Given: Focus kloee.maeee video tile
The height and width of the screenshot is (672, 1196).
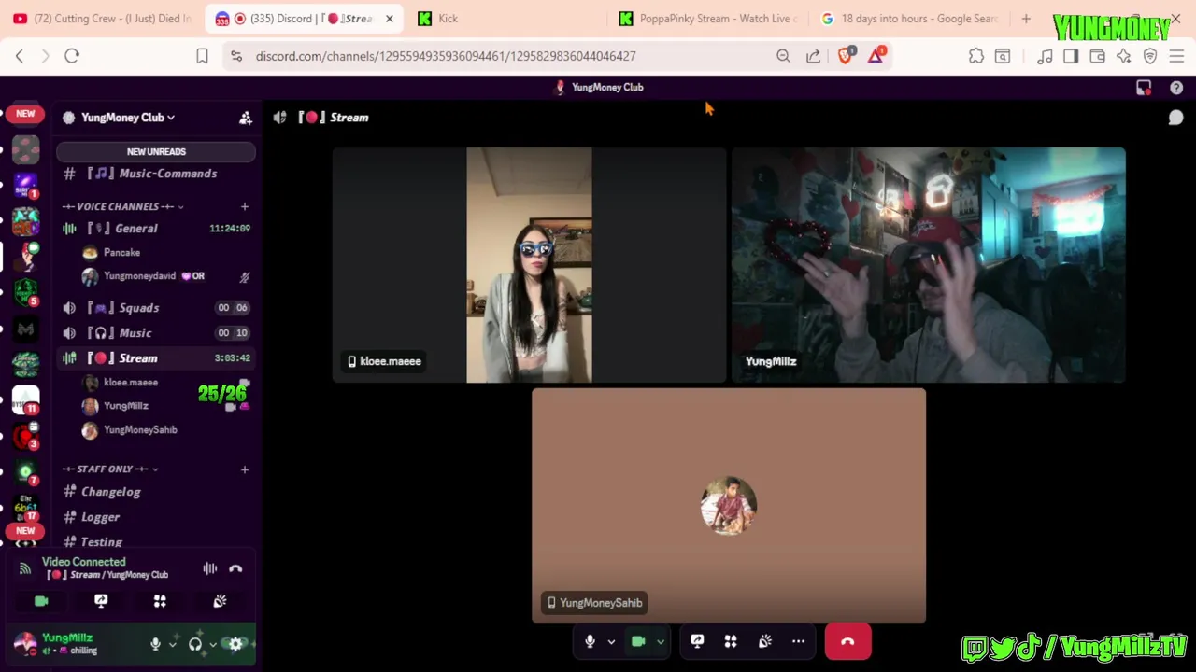Looking at the screenshot, I should (529, 265).
